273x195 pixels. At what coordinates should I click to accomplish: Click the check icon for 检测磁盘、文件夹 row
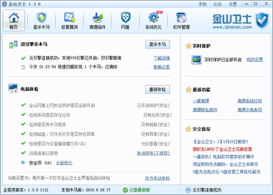[x=23, y=134]
